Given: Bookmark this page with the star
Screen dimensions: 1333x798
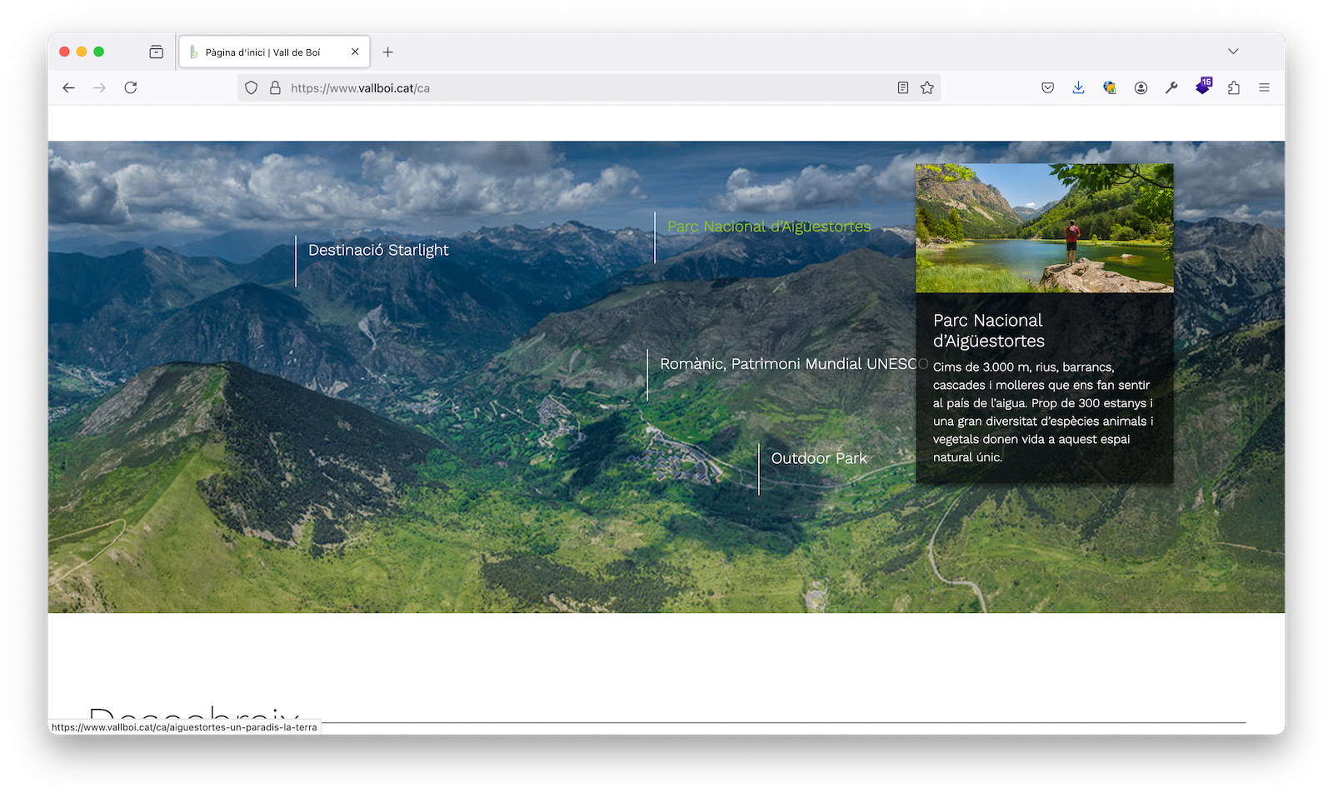Looking at the screenshot, I should click(x=927, y=87).
